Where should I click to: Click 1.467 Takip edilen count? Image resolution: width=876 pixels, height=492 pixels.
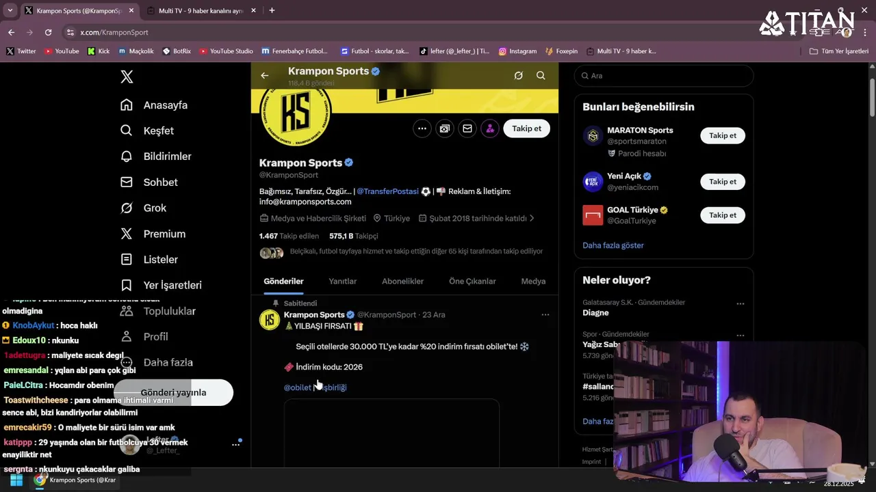pyautogui.click(x=289, y=236)
